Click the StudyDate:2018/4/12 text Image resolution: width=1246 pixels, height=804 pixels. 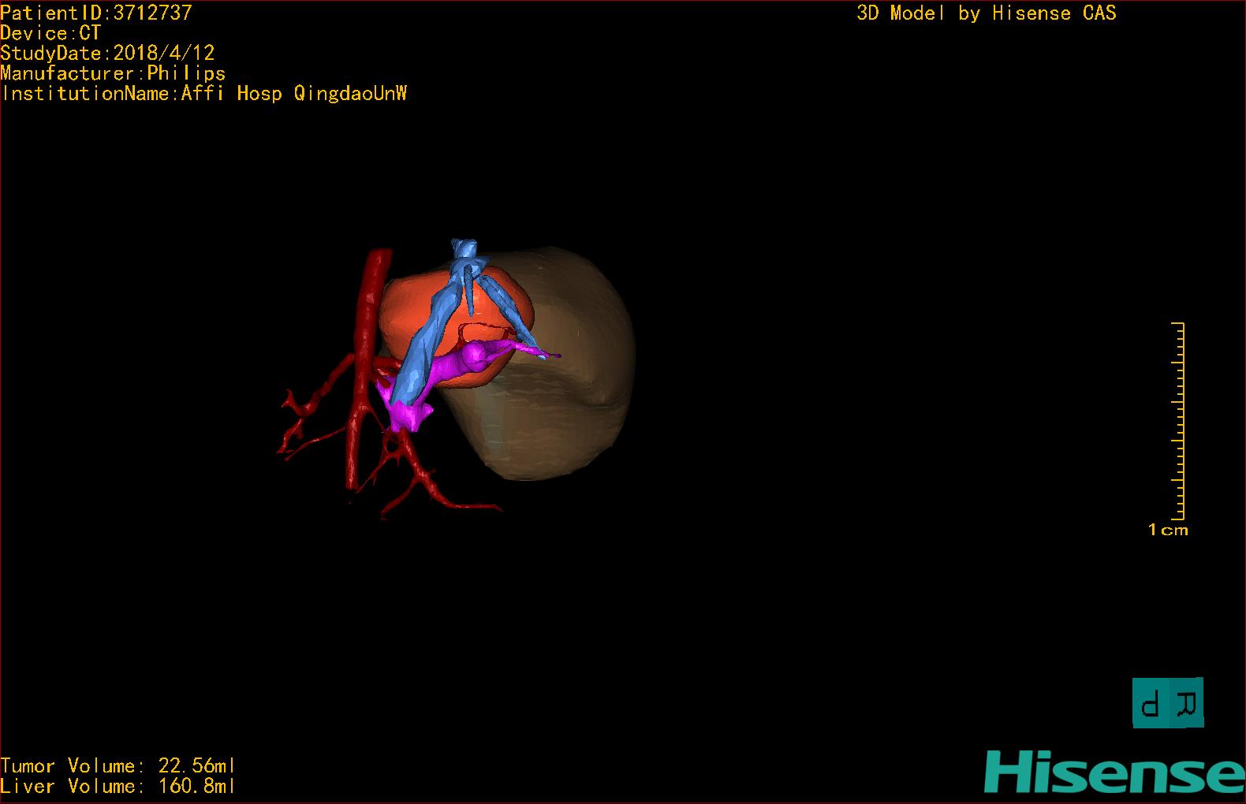pyautogui.click(x=107, y=53)
